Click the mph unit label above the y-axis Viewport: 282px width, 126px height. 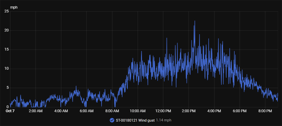(14, 8)
